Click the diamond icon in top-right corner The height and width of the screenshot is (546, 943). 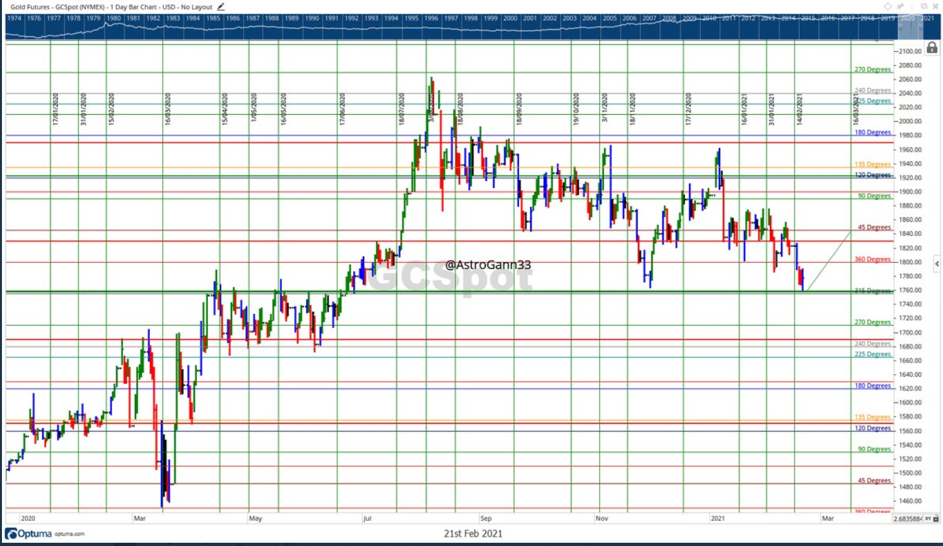point(888,6)
